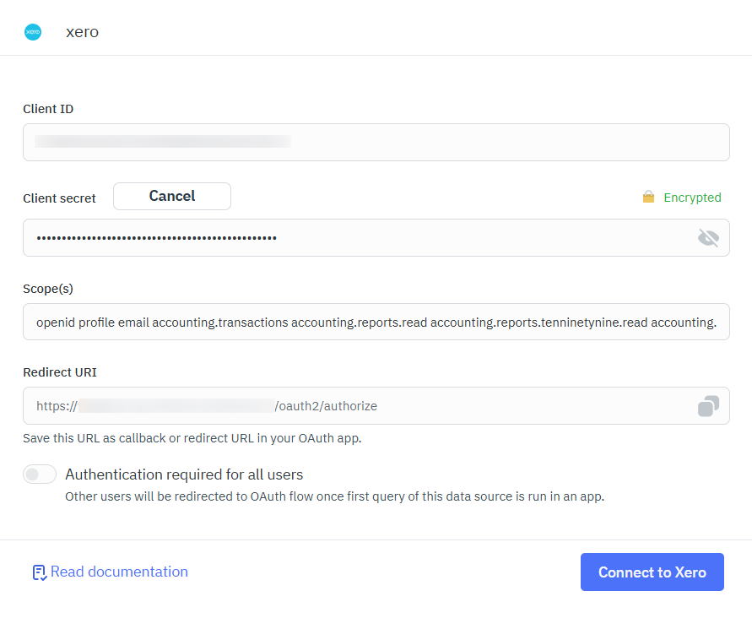Click the crossed-out eye icon in the secret field

point(708,237)
